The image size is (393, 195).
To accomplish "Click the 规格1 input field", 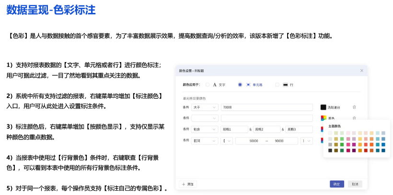I will [x=234, y=129].
